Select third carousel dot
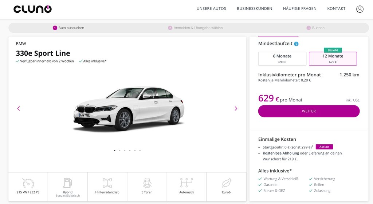 (x=125, y=151)
